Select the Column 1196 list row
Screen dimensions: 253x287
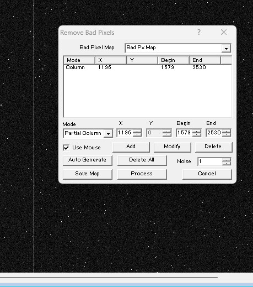click(x=148, y=67)
